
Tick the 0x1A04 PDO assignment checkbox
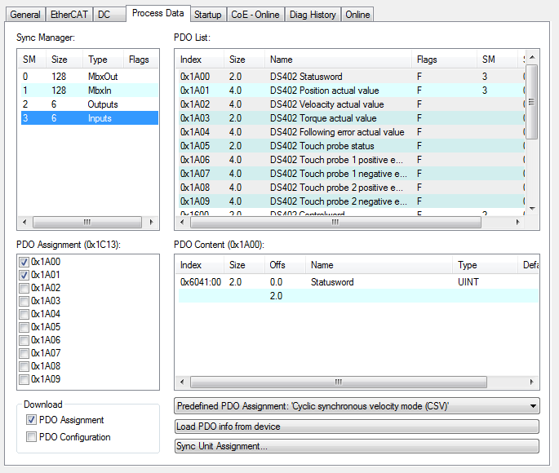24,314
